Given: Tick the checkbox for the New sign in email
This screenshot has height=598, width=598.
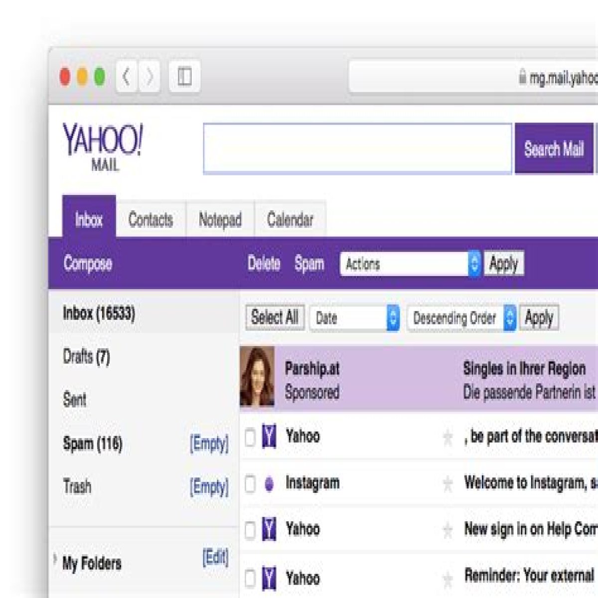Looking at the screenshot, I should coord(250,530).
